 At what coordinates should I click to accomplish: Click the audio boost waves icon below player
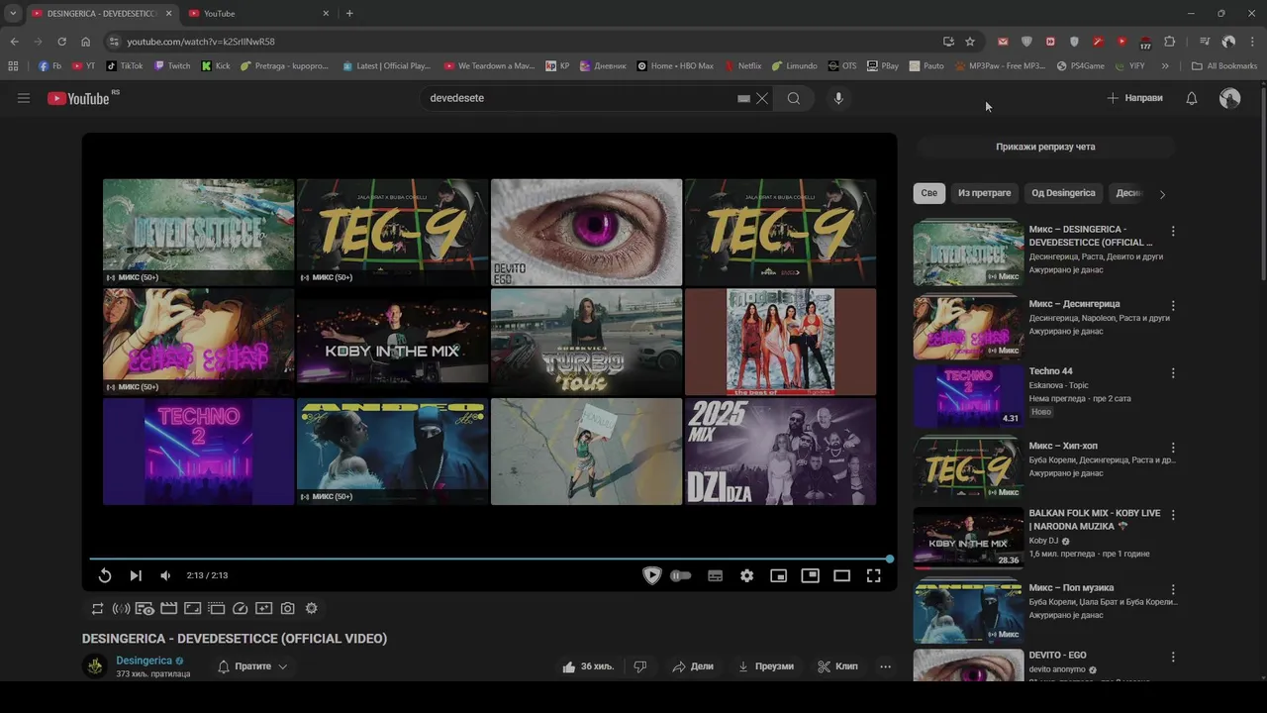(121, 609)
